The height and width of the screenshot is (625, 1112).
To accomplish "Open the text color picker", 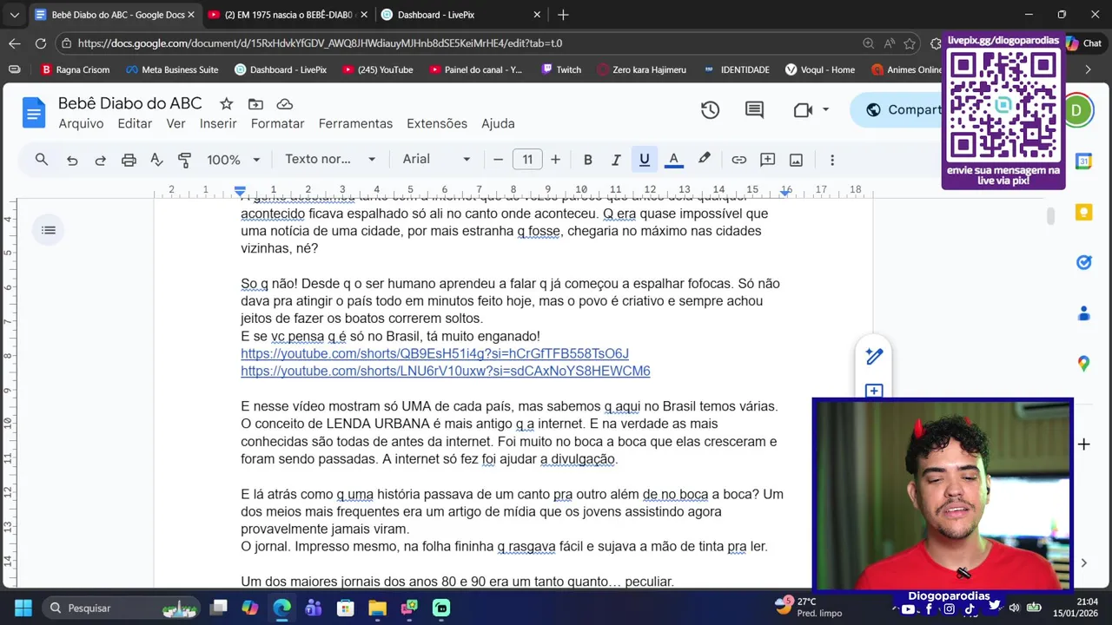I will 673,160.
